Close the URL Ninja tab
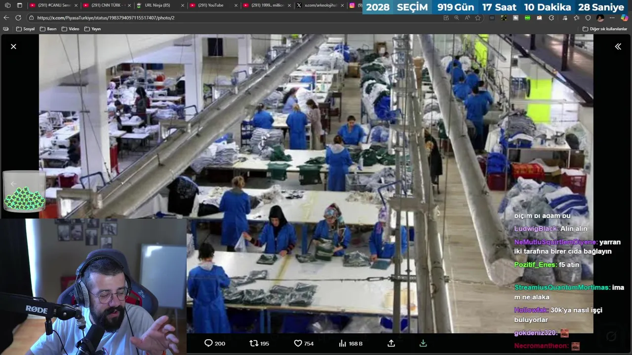This screenshot has width=632, height=355. point(182,5)
